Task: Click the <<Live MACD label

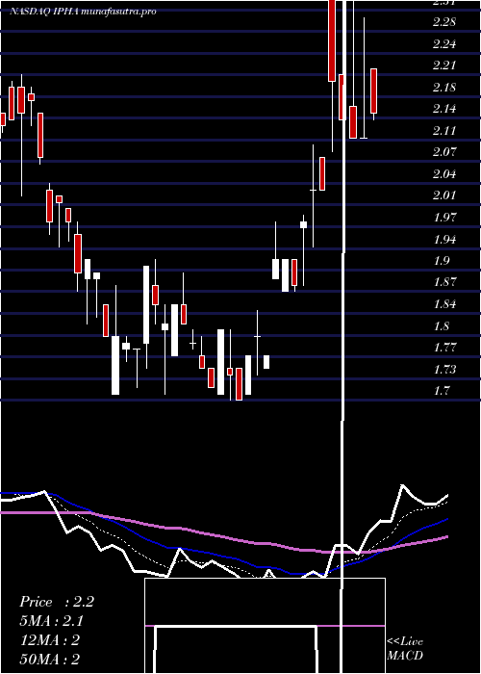Action: click(x=405, y=649)
